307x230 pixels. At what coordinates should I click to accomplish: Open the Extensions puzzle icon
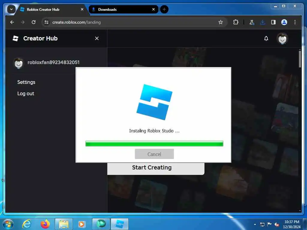pyautogui.click(x=236, y=22)
